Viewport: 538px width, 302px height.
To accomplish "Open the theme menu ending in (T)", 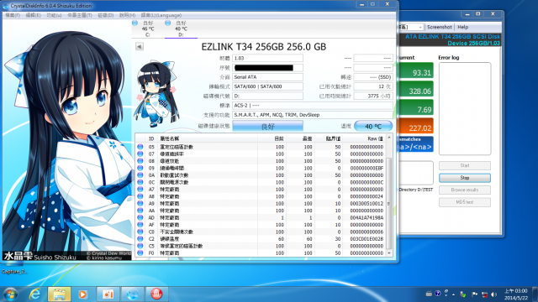I will pos(79,15).
